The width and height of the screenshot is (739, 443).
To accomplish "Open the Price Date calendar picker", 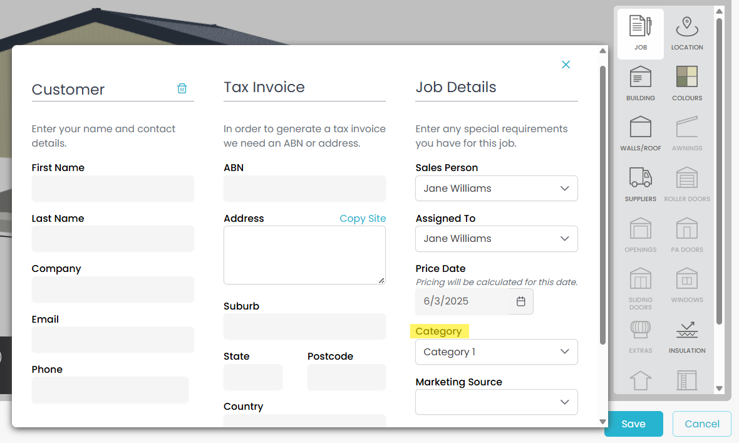I will point(521,301).
